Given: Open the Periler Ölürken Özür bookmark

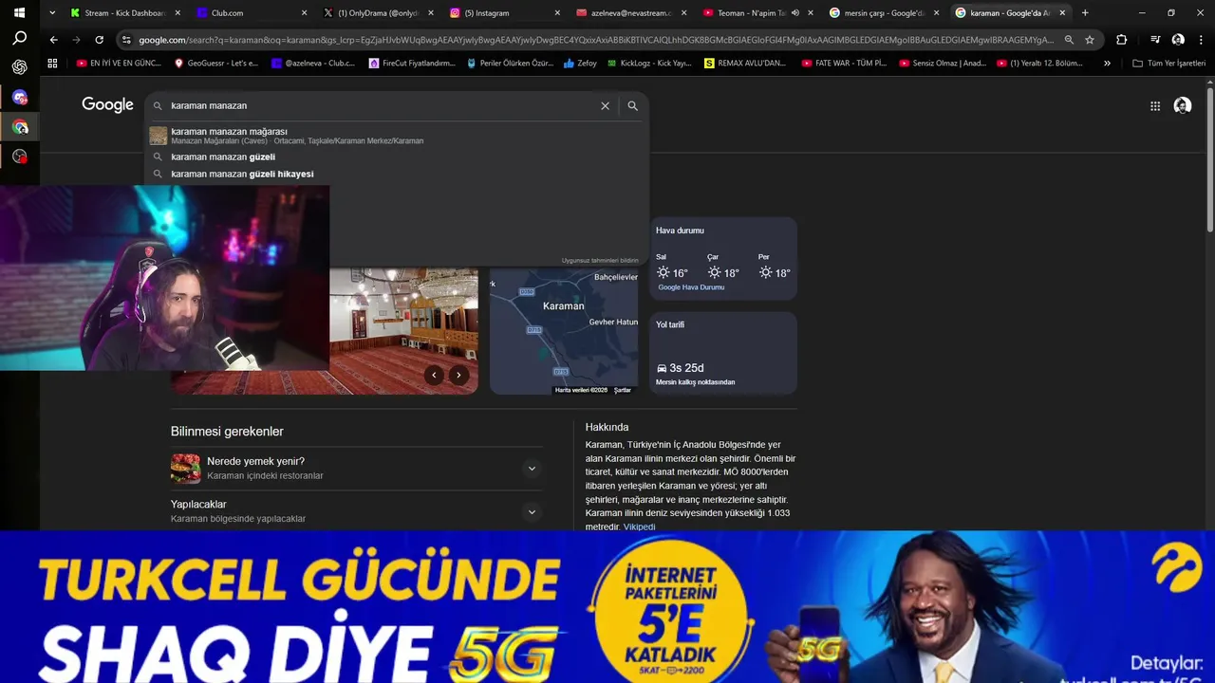Looking at the screenshot, I should [510, 64].
